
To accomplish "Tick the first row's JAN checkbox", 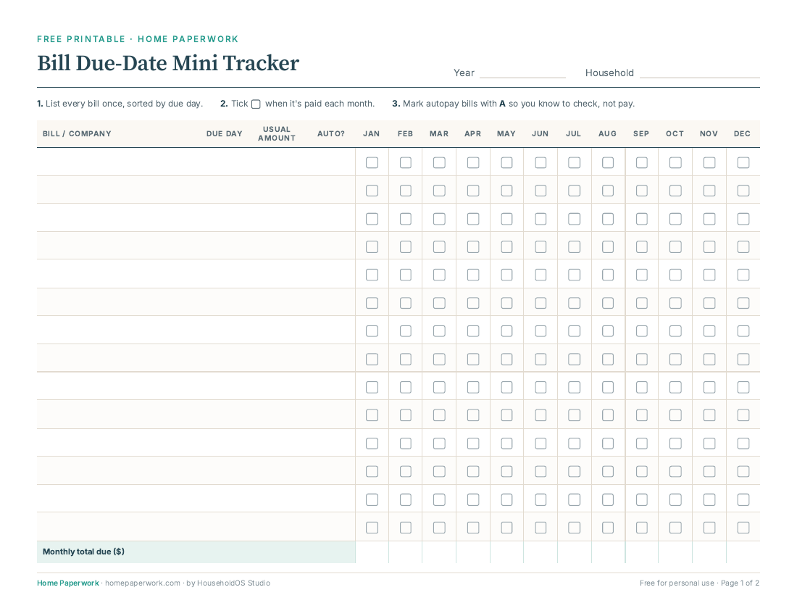I will [x=372, y=162].
